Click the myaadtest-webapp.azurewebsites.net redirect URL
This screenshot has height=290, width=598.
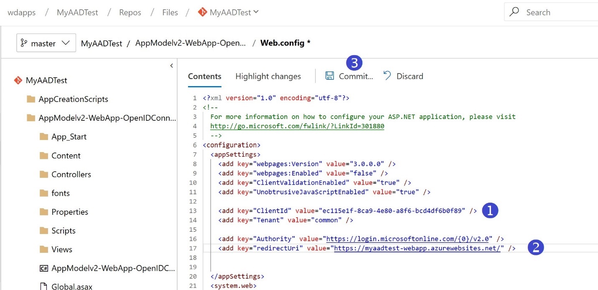[417, 248]
